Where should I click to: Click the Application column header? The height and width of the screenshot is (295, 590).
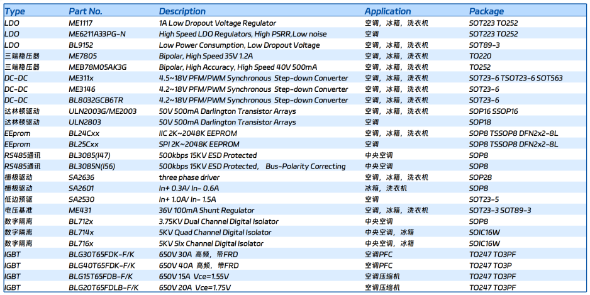(388, 11)
